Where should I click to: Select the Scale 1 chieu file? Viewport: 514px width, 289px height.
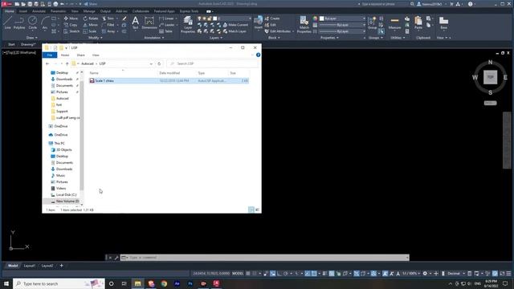pyautogui.click(x=169, y=80)
